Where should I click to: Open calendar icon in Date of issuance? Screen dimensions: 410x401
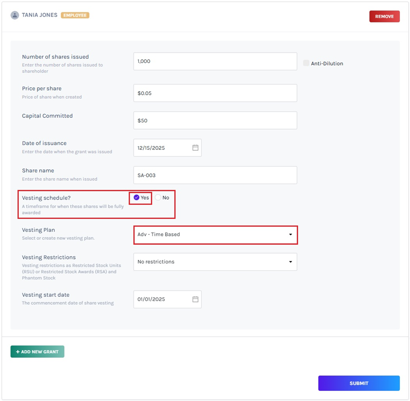tap(195, 148)
